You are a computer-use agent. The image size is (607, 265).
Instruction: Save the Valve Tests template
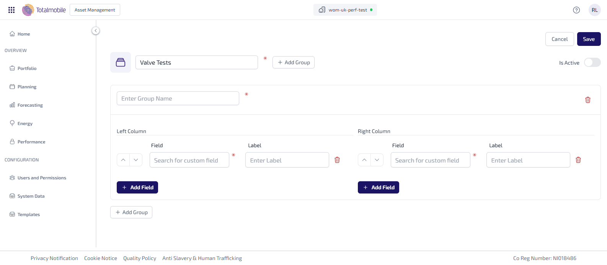(589, 39)
